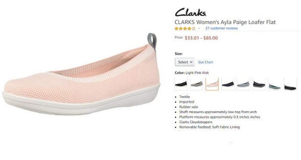
Task: Select the highlighted Light Pink Knit swatch
Action: pyautogui.click(x=212, y=84)
